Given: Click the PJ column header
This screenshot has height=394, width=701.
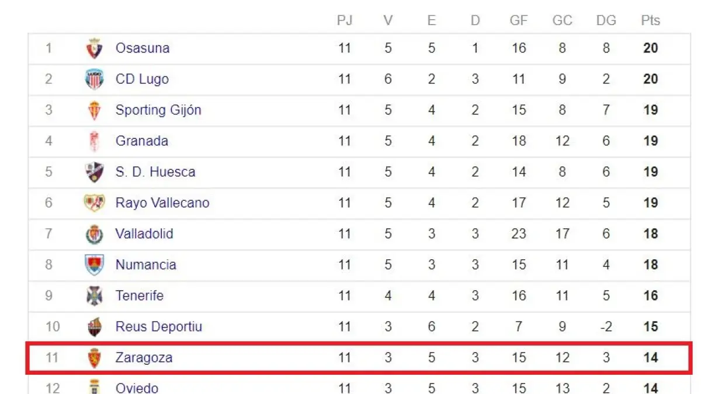Looking at the screenshot, I should pos(345,20).
